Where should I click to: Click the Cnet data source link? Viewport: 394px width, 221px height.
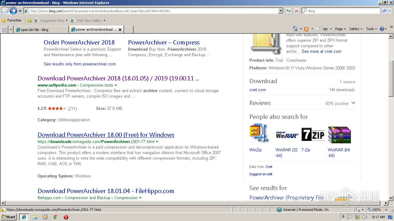(x=269, y=167)
